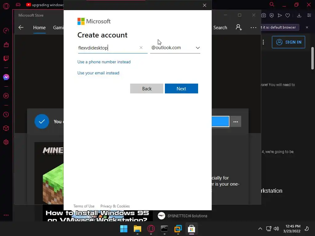Clear the username field with X

141,48
